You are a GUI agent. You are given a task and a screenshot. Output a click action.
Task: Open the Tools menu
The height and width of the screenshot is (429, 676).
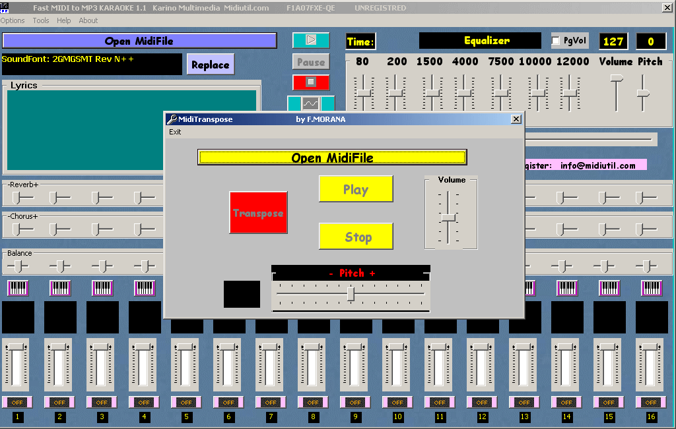[40, 20]
